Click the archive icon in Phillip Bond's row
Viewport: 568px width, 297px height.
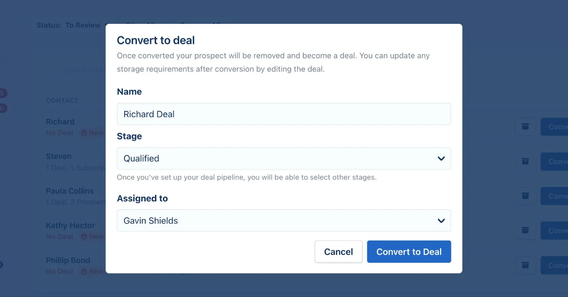(x=525, y=265)
